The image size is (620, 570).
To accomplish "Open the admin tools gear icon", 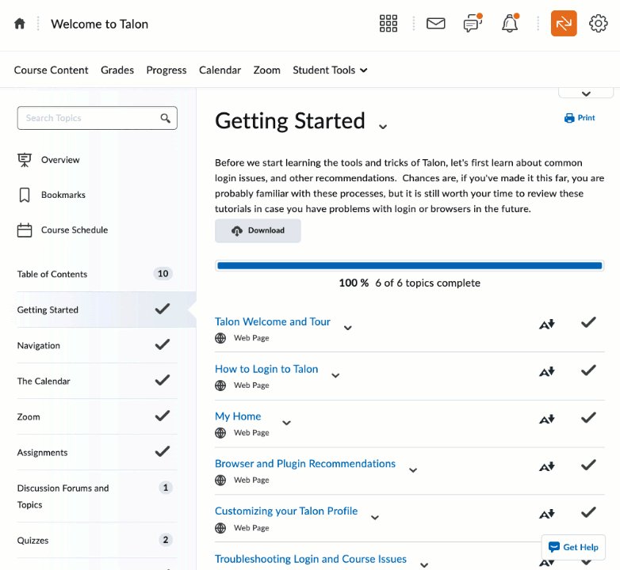I will (x=599, y=24).
